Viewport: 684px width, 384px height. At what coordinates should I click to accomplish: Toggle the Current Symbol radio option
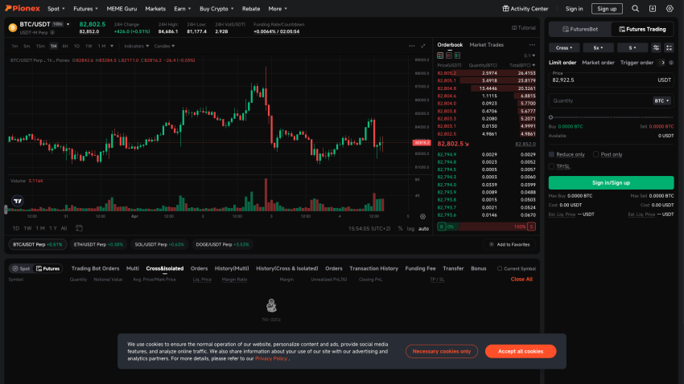click(x=500, y=268)
